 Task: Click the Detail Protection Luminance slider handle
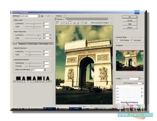(30, 52)
